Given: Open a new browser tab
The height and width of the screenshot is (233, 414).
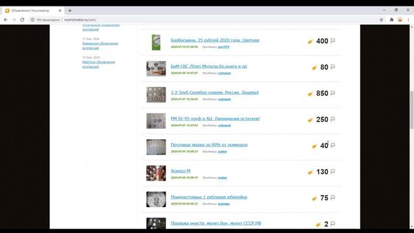Looking at the screenshot, I should 70,11.
